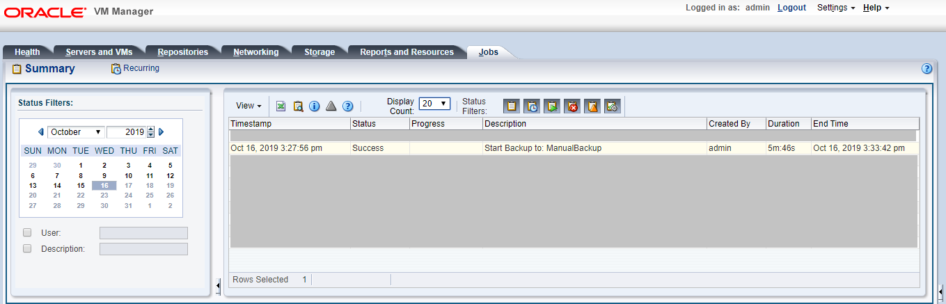
Task: Enable the Description filter checkbox
Action: [27, 248]
